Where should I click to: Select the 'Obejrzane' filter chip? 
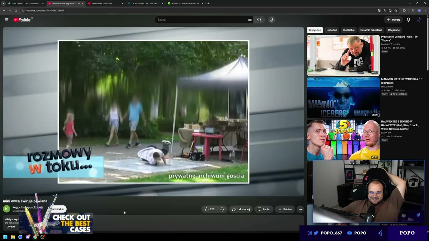(x=394, y=30)
